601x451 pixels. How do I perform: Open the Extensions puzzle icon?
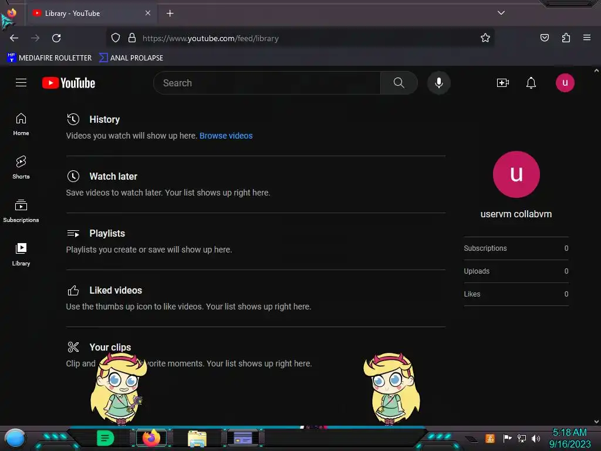pyautogui.click(x=566, y=38)
